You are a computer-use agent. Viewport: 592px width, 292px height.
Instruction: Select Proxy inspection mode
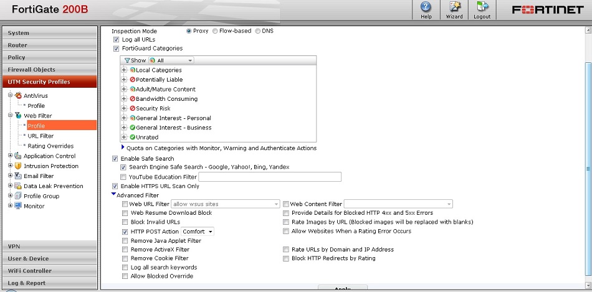(x=189, y=31)
